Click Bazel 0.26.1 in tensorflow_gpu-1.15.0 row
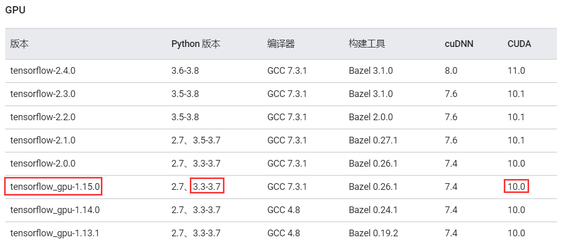Image resolution: width=571 pixels, height=243 pixels. (x=373, y=187)
